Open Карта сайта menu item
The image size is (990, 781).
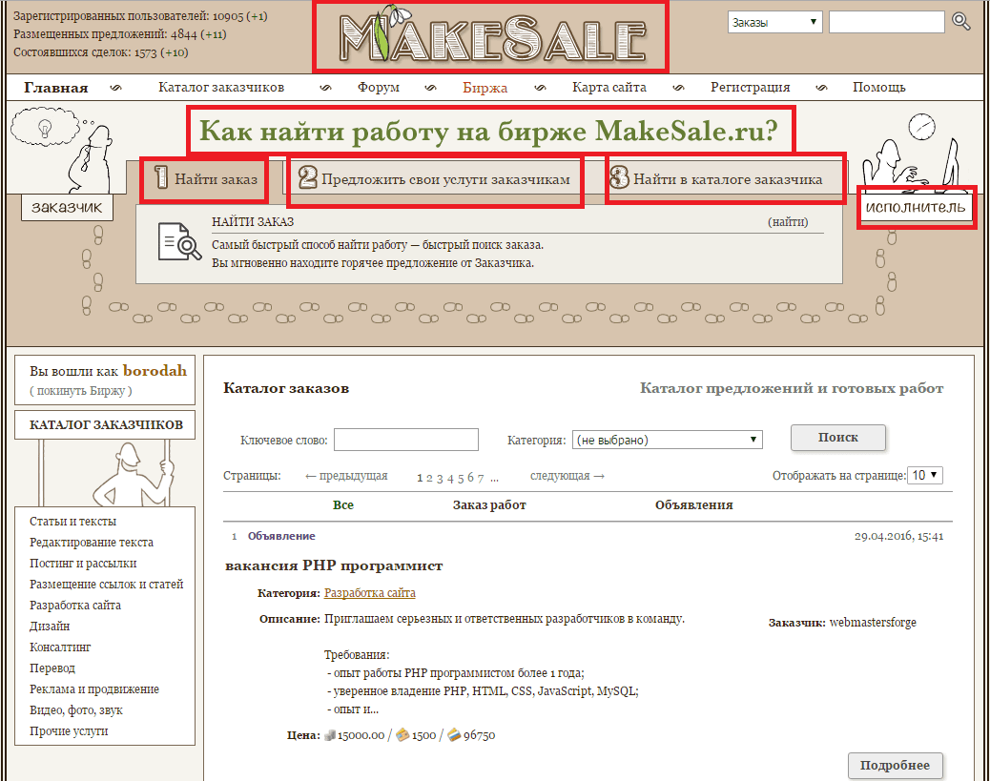(609, 87)
